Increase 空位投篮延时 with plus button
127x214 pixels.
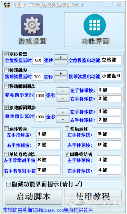[61, 57]
